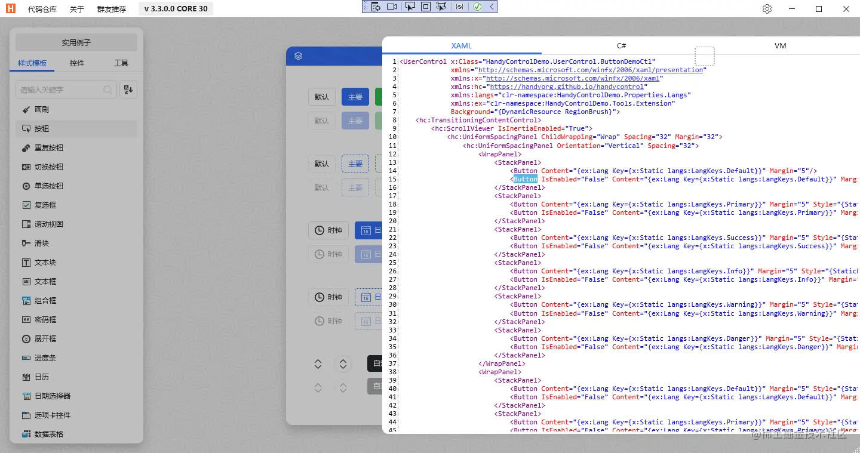This screenshot has height=453, width=860.
Task: Open 进度条 progress bar demo
Action: click(x=76, y=358)
